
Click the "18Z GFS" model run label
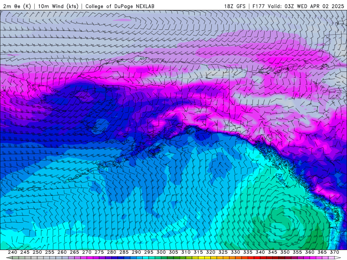[x=235, y=6]
